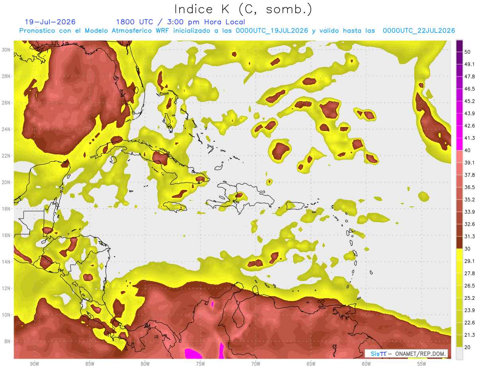The image size is (478, 369).
Task: Pick the color bar value "25.2"
Action: click(x=469, y=298)
